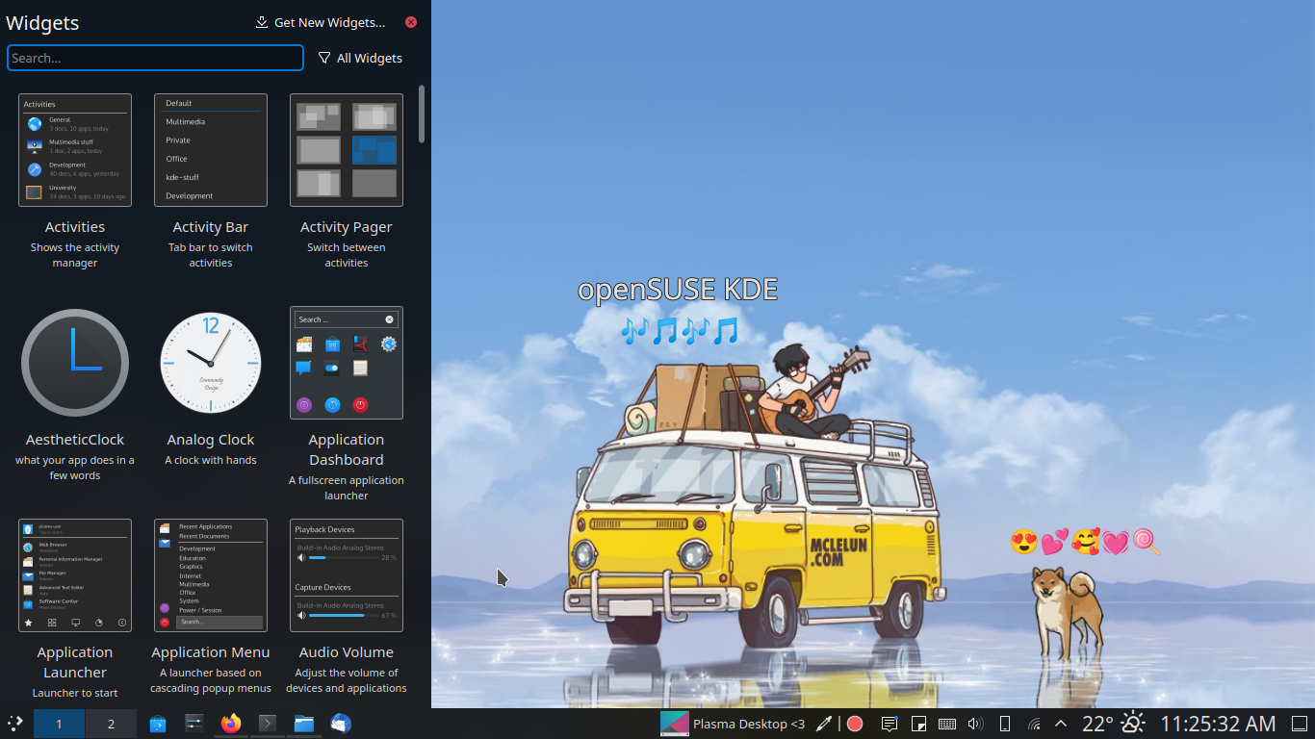Screen dimensions: 1315x739
Task: Open Firefox from the taskbar
Action: [x=231, y=724]
